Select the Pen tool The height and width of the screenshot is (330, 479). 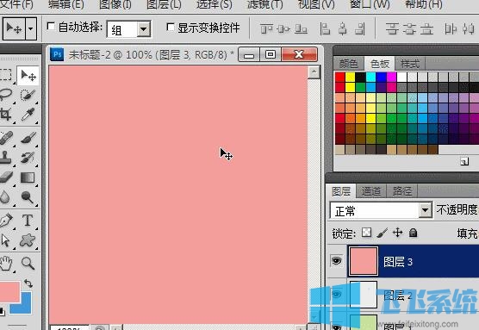[5, 220]
